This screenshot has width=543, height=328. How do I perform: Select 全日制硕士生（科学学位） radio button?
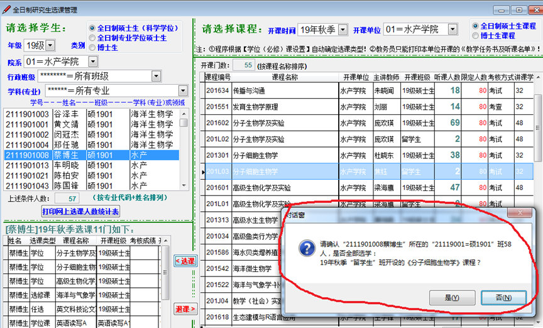tap(92, 28)
